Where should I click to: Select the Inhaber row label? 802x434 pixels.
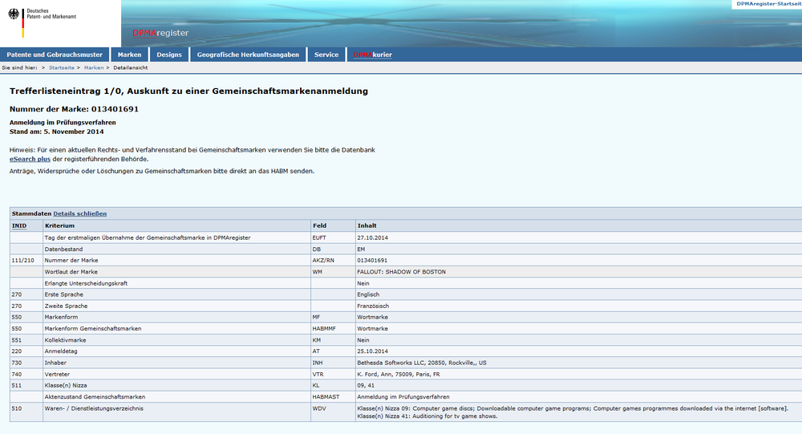click(55, 363)
